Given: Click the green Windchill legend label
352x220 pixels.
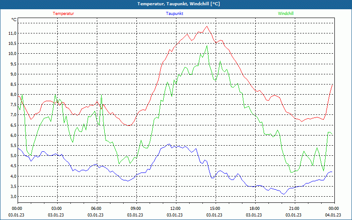Looking at the screenshot, I should (286, 14).
